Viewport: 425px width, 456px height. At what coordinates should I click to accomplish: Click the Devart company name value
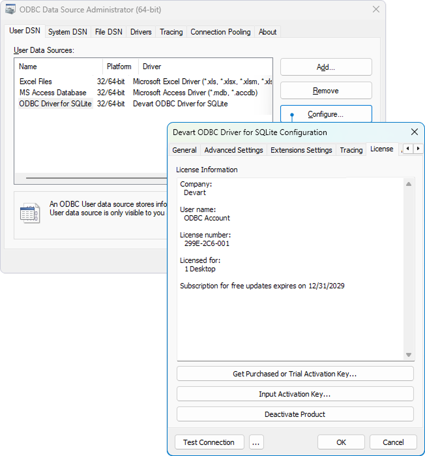click(195, 192)
